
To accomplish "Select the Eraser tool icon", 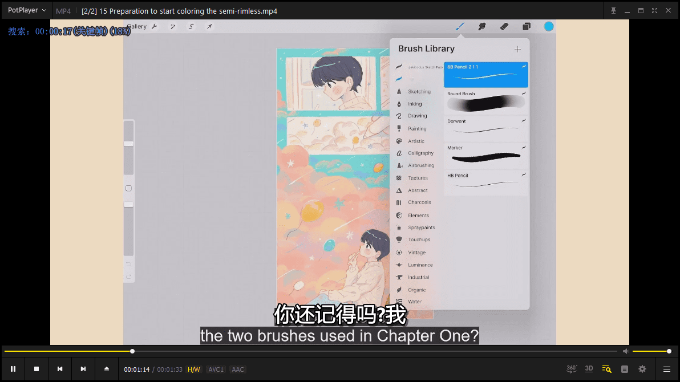I will [504, 26].
